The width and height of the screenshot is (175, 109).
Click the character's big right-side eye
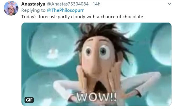coord(104,52)
